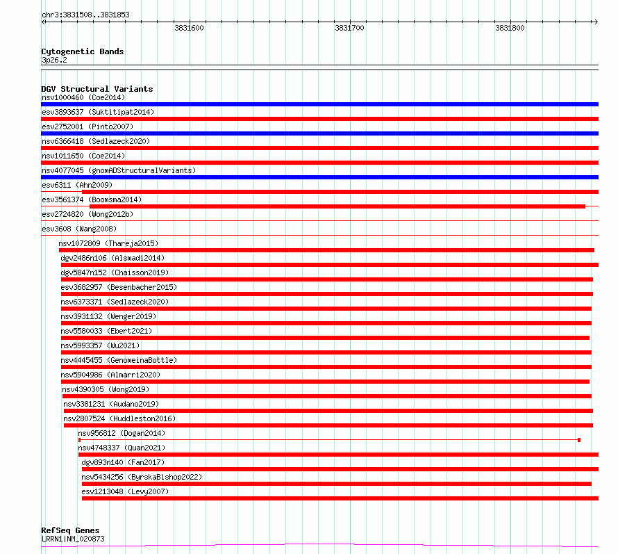Image resolution: width=618 pixels, height=554 pixels.
Task: Open nsv5580033 (Ebert2021) label
Action: tap(106, 331)
